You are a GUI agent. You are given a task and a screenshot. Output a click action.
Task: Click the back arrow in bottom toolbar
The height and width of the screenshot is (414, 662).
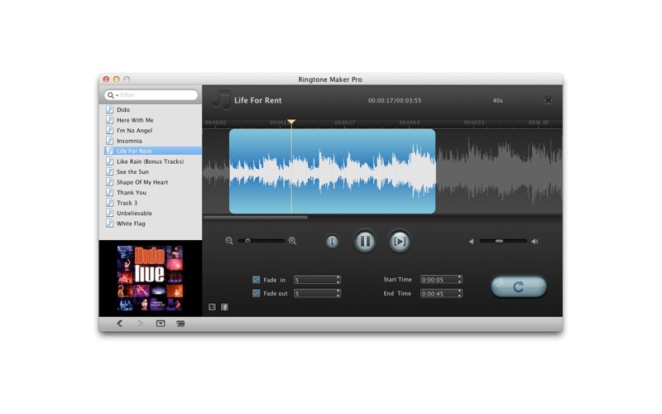pyautogui.click(x=119, y=324)
